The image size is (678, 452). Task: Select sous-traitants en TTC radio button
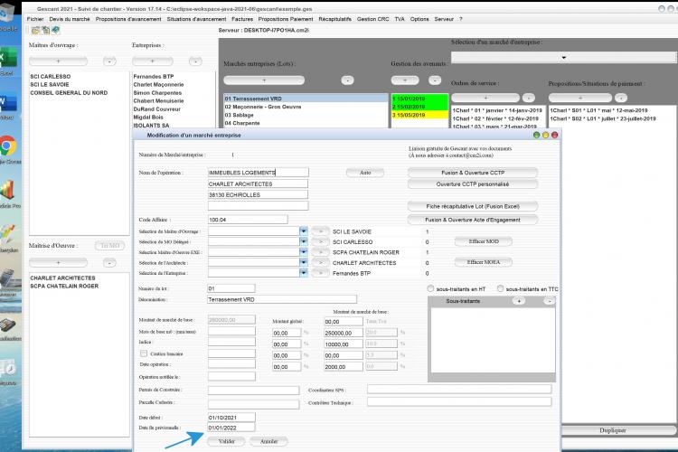(x=500, y=288)
